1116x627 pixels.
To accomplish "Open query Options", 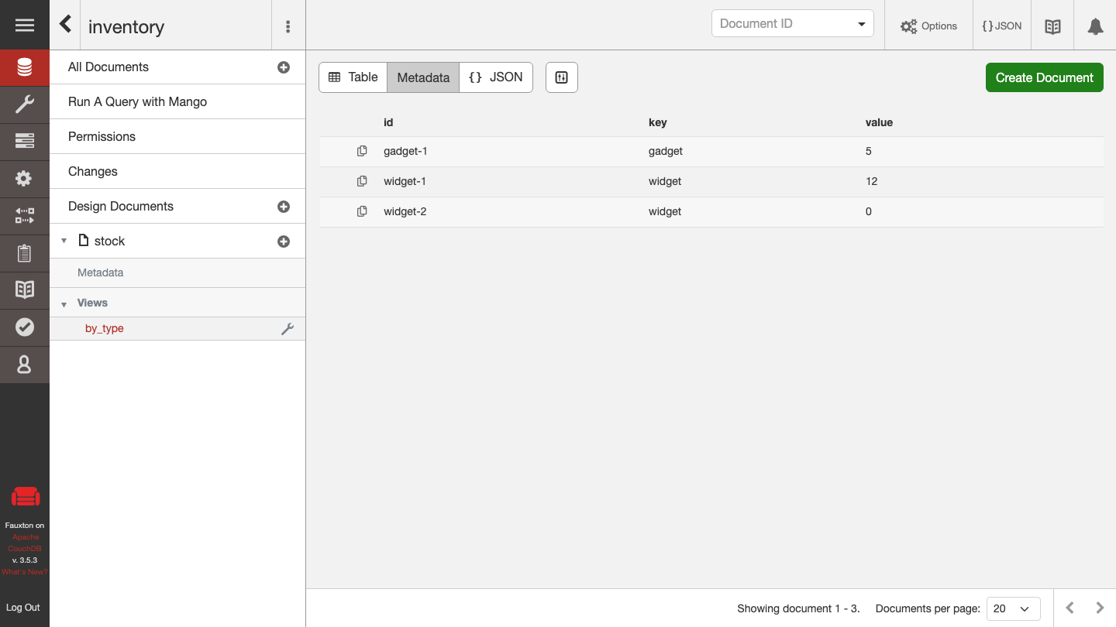I will [x=928, y=26].
